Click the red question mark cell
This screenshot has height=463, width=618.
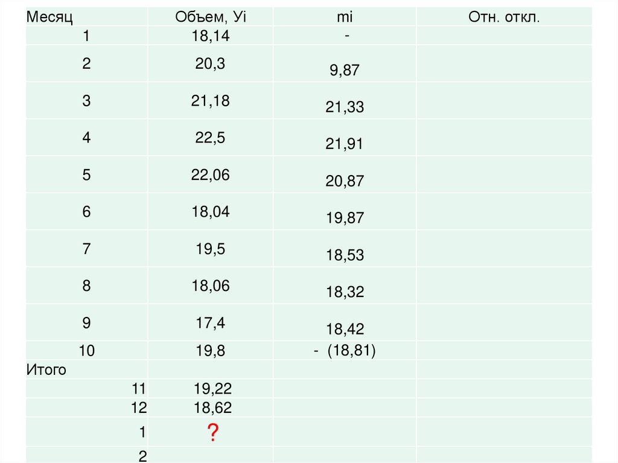(212, 433)
